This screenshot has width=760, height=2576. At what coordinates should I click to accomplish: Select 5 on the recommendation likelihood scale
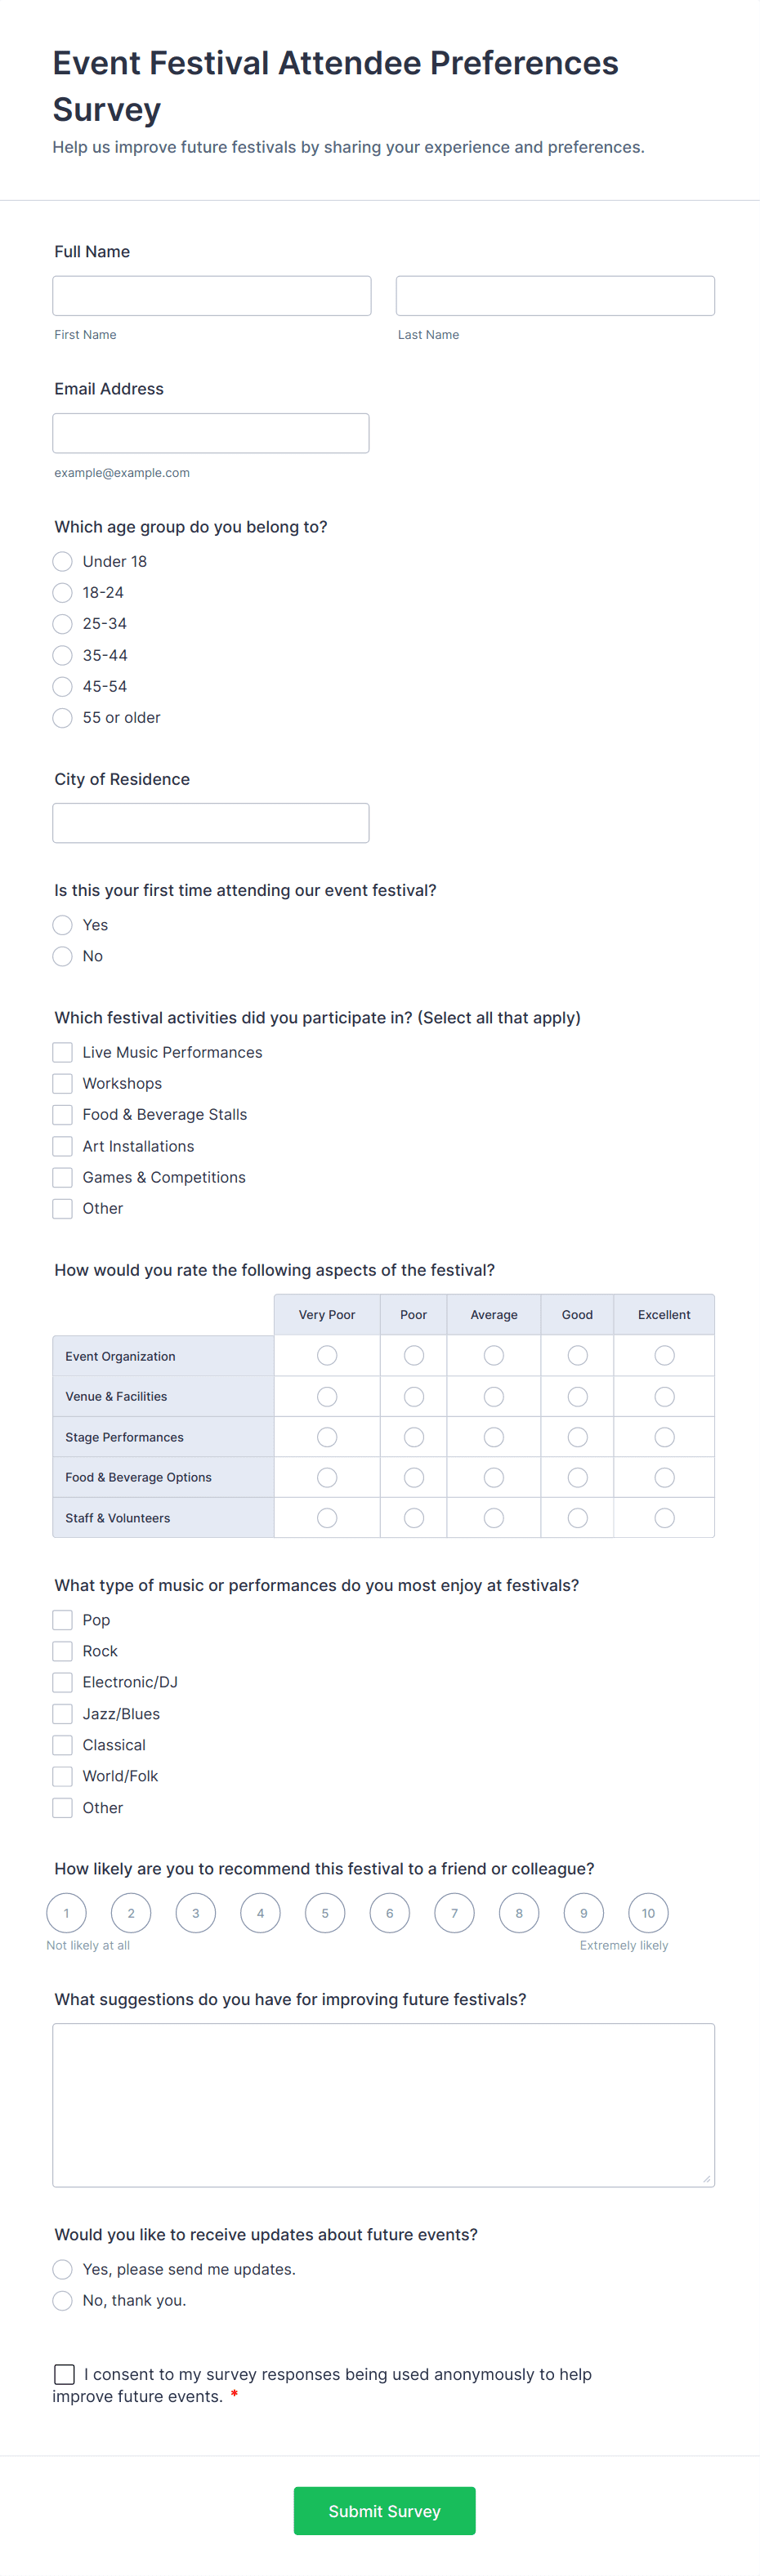325,1912
